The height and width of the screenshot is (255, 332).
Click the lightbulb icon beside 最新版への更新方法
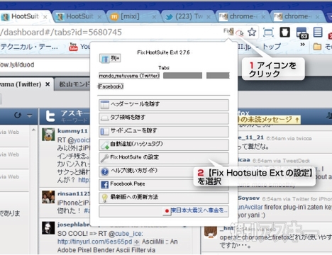tap(104, 198)
